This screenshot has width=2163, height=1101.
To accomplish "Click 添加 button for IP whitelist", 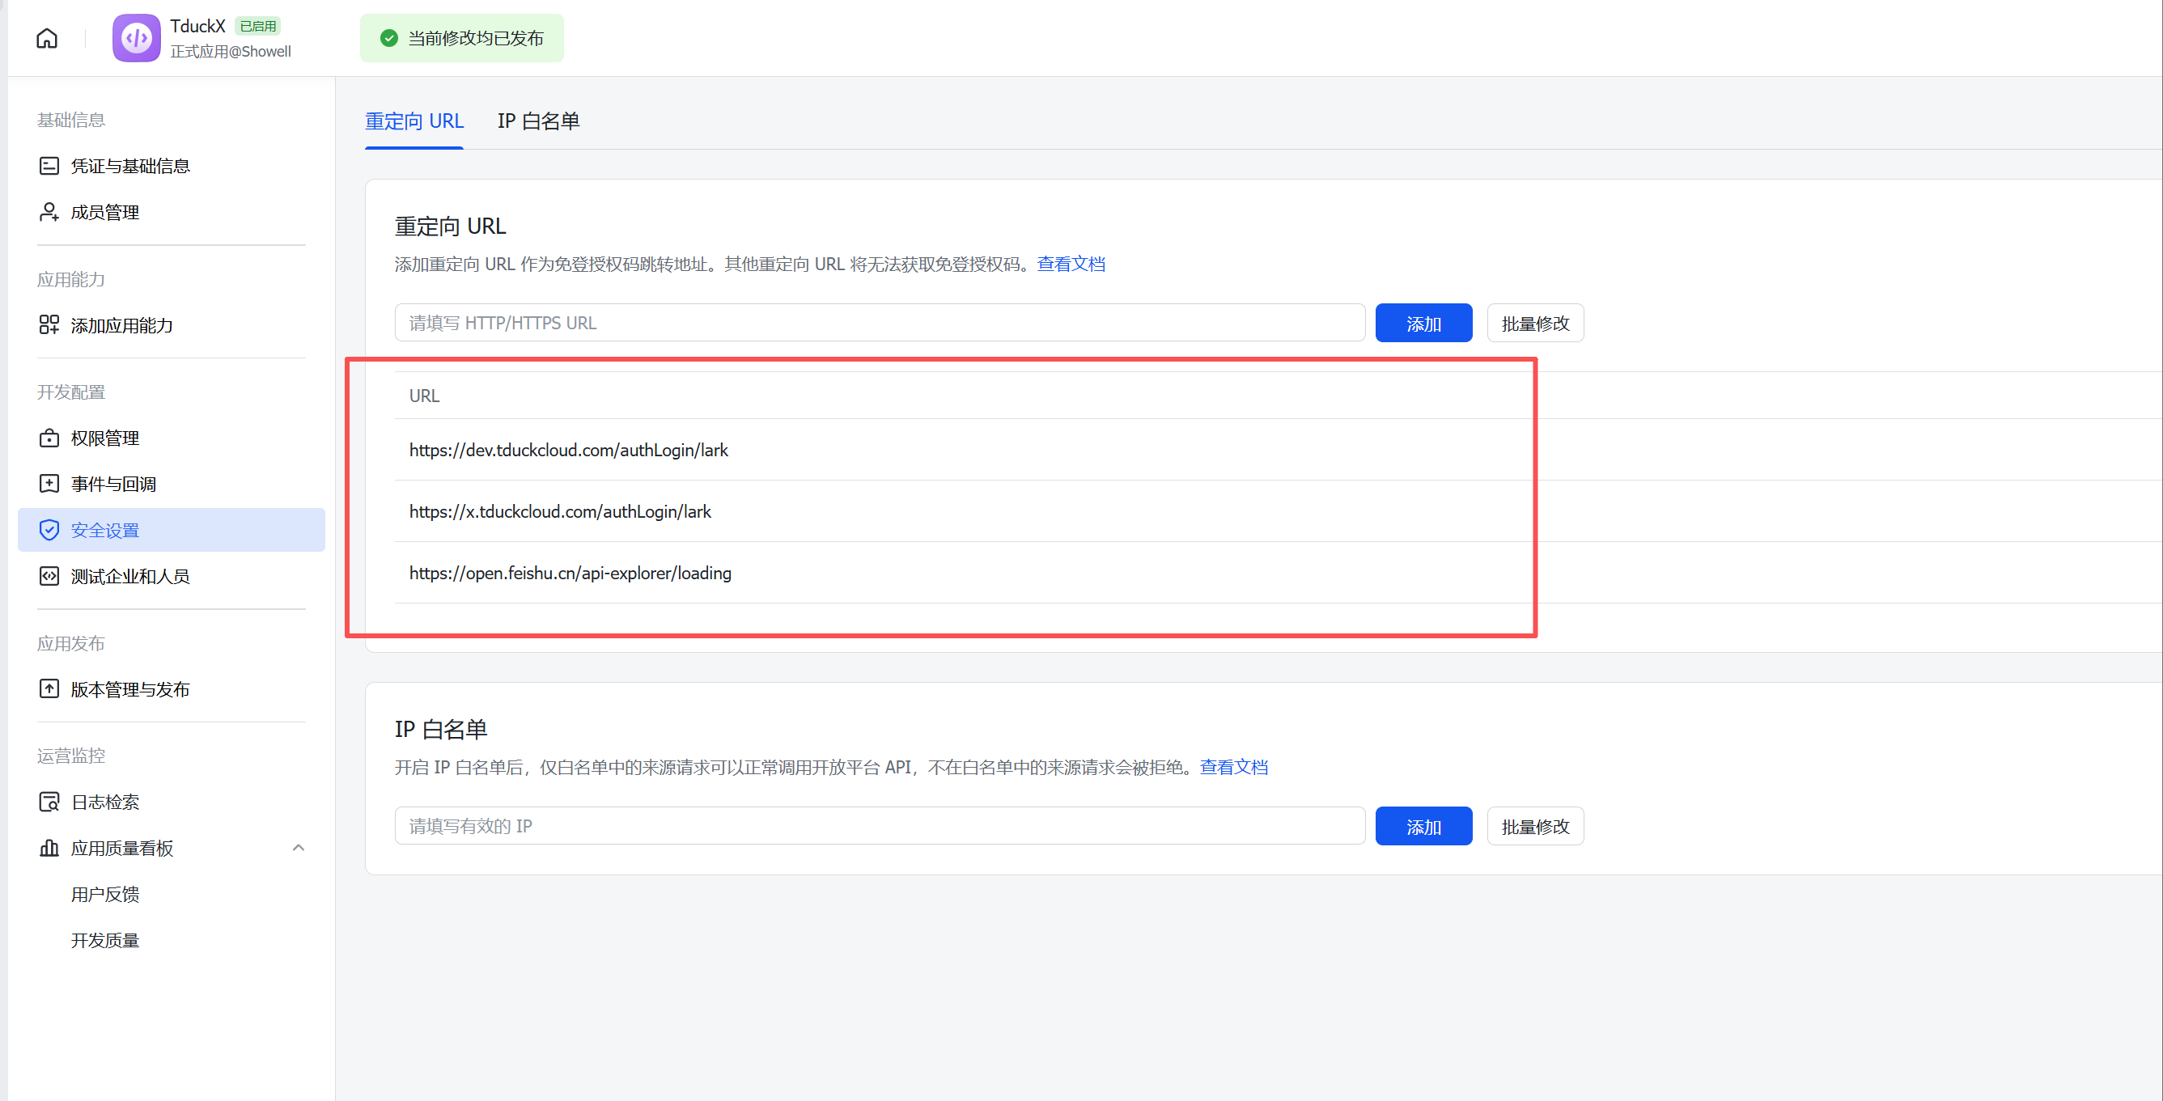I will [x=1423, y=827].
